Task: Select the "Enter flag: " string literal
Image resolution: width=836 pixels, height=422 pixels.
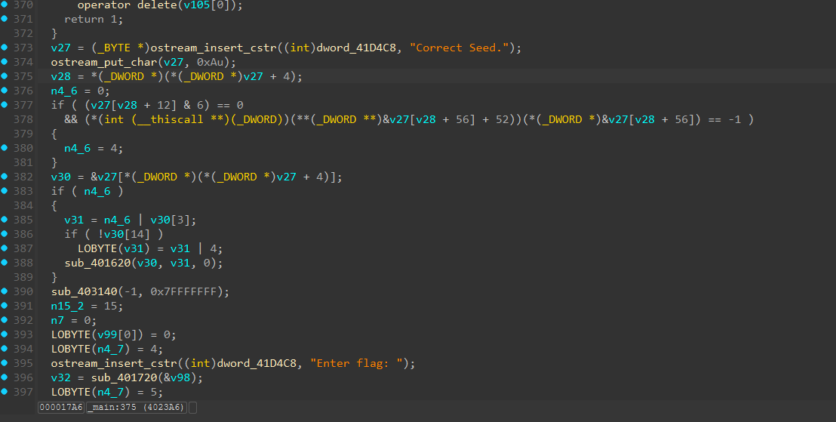Action: tap(356, 363)
